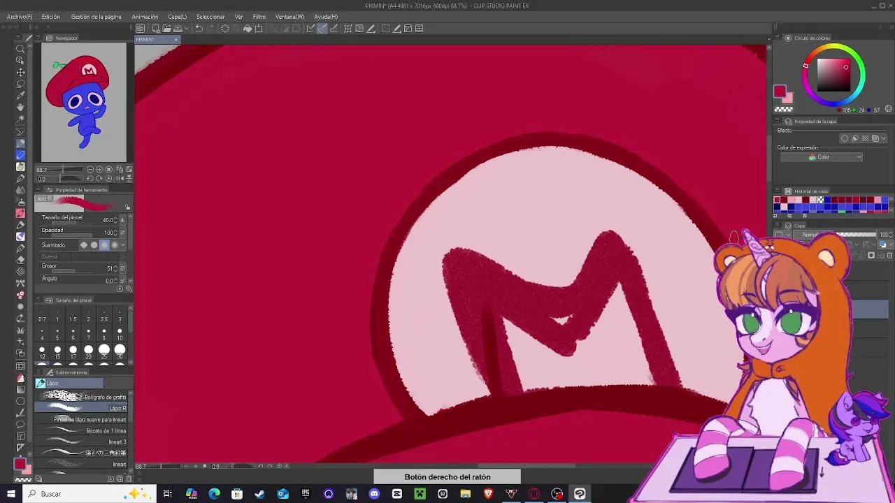The height and width of the screenshot is (503, 895).
Task: Open the Color de expresión dropdown
Action: click(x=822, y=157)
